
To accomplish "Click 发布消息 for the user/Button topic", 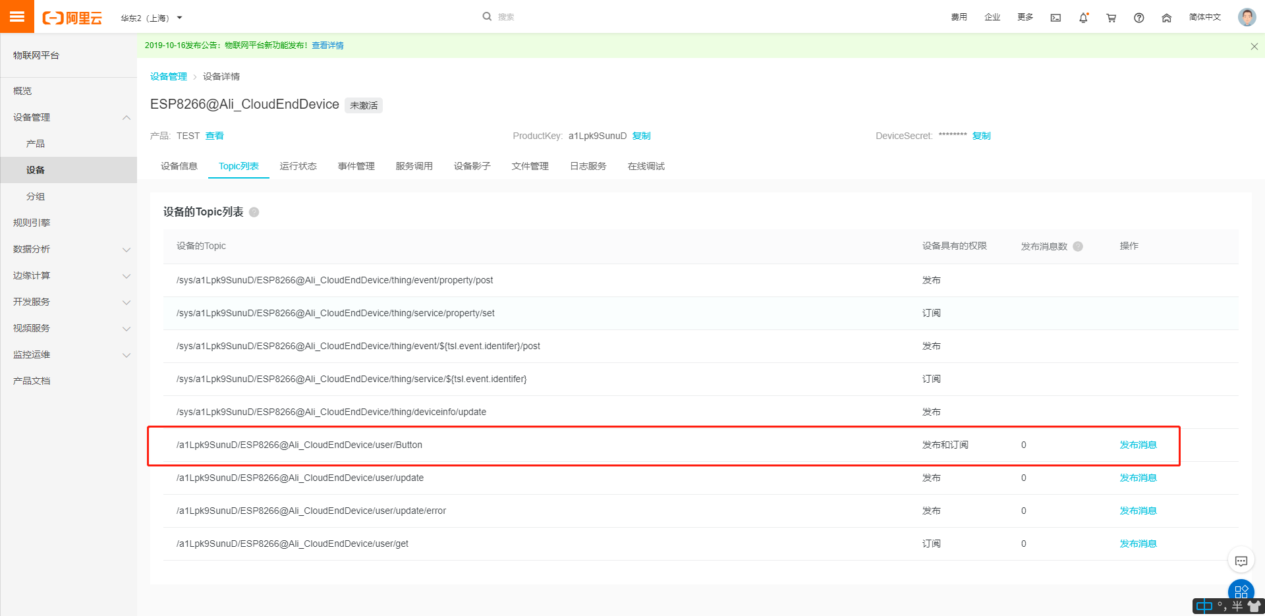I will [1138, 445].
